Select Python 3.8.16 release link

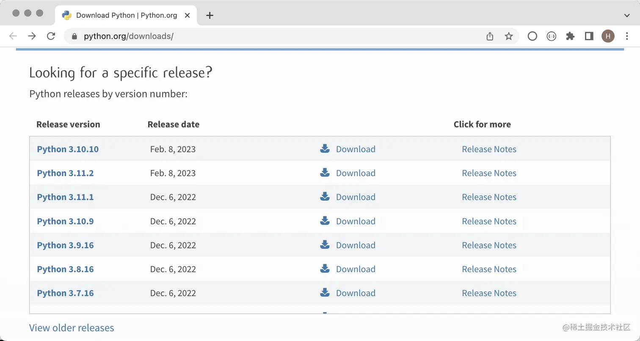click(65, 269)
